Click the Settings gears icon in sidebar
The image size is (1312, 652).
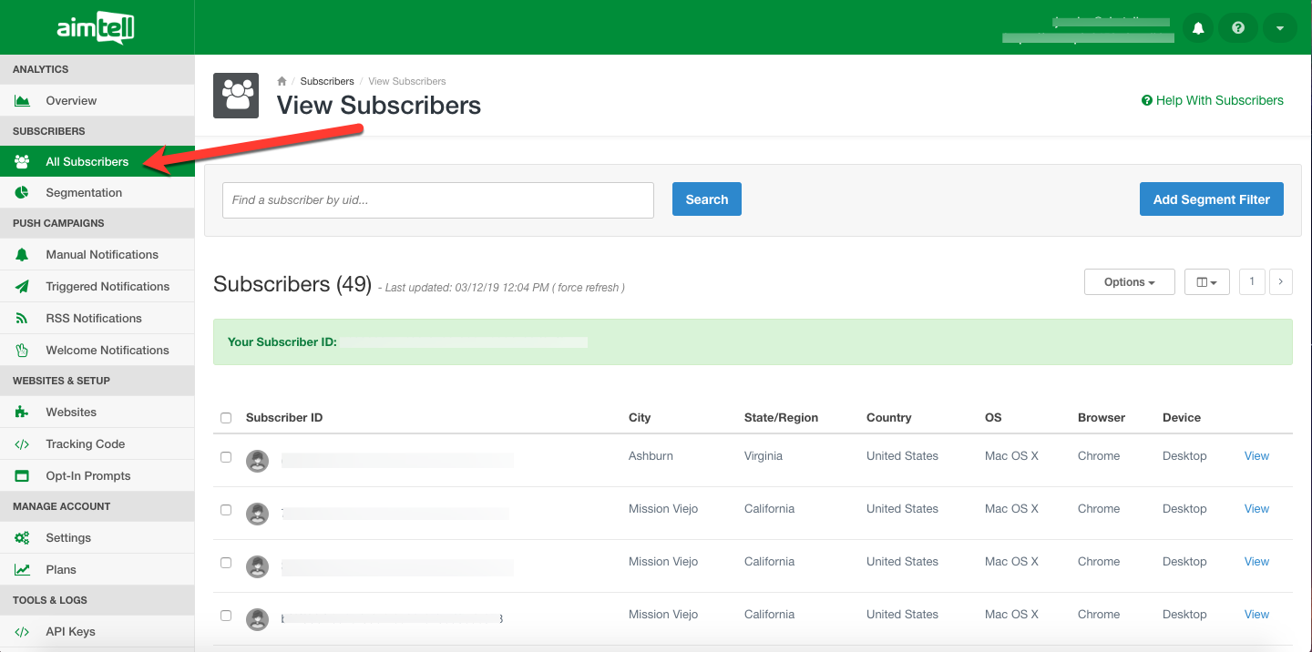(x=22, y=538)
